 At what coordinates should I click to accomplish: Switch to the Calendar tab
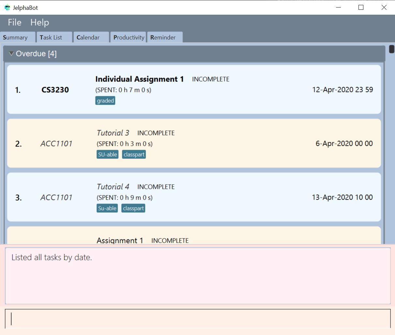coord(91,38)
